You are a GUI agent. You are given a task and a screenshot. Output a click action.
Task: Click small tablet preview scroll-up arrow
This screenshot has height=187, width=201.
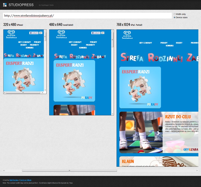(x=112, y=31)
